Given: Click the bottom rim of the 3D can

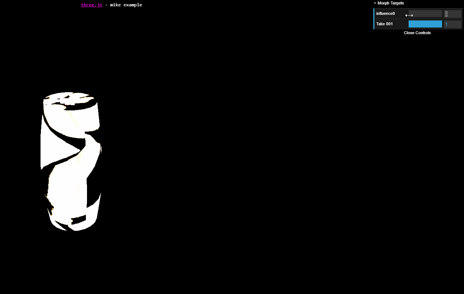Looking at the screenshot, I should tap(74, 226).
